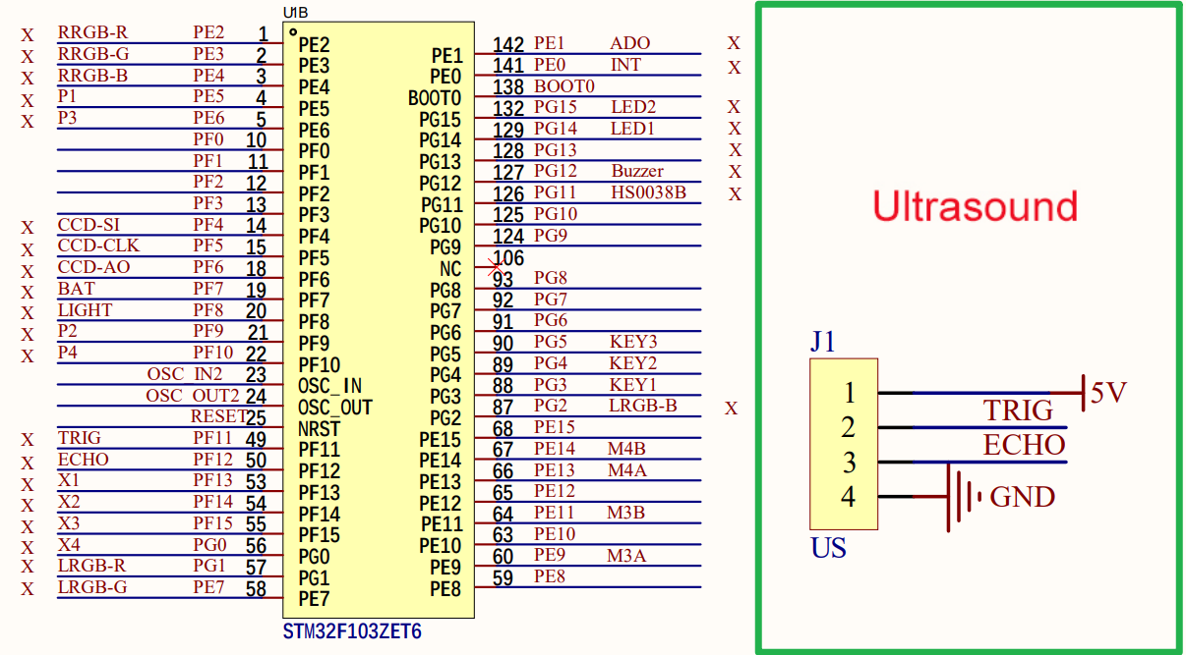Select the LRGB-B net label
Image resolution: width=1186 pixels, height=655 pixels.
643,406
